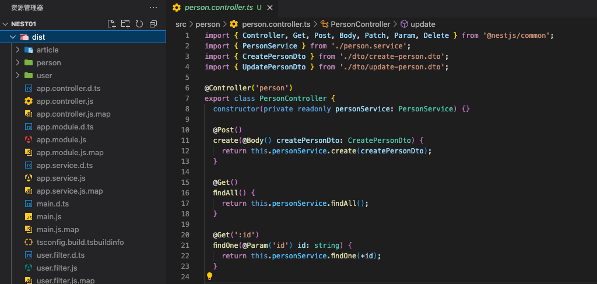597x284 pixels.
Task: Collapse the NEST01 root section
Action: pyautogui.click(x=5, y=24)
